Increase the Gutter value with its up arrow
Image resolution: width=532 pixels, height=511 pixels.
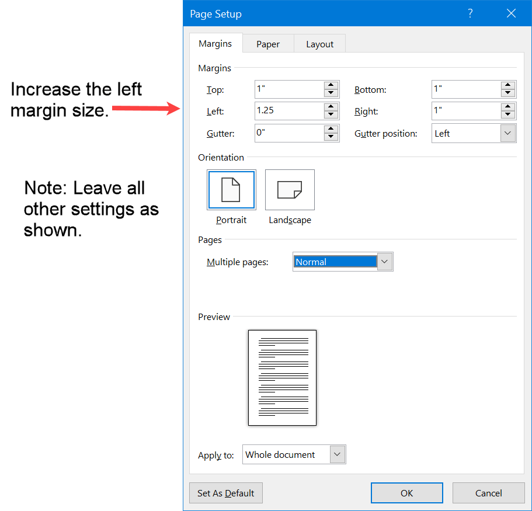[331, 130]
